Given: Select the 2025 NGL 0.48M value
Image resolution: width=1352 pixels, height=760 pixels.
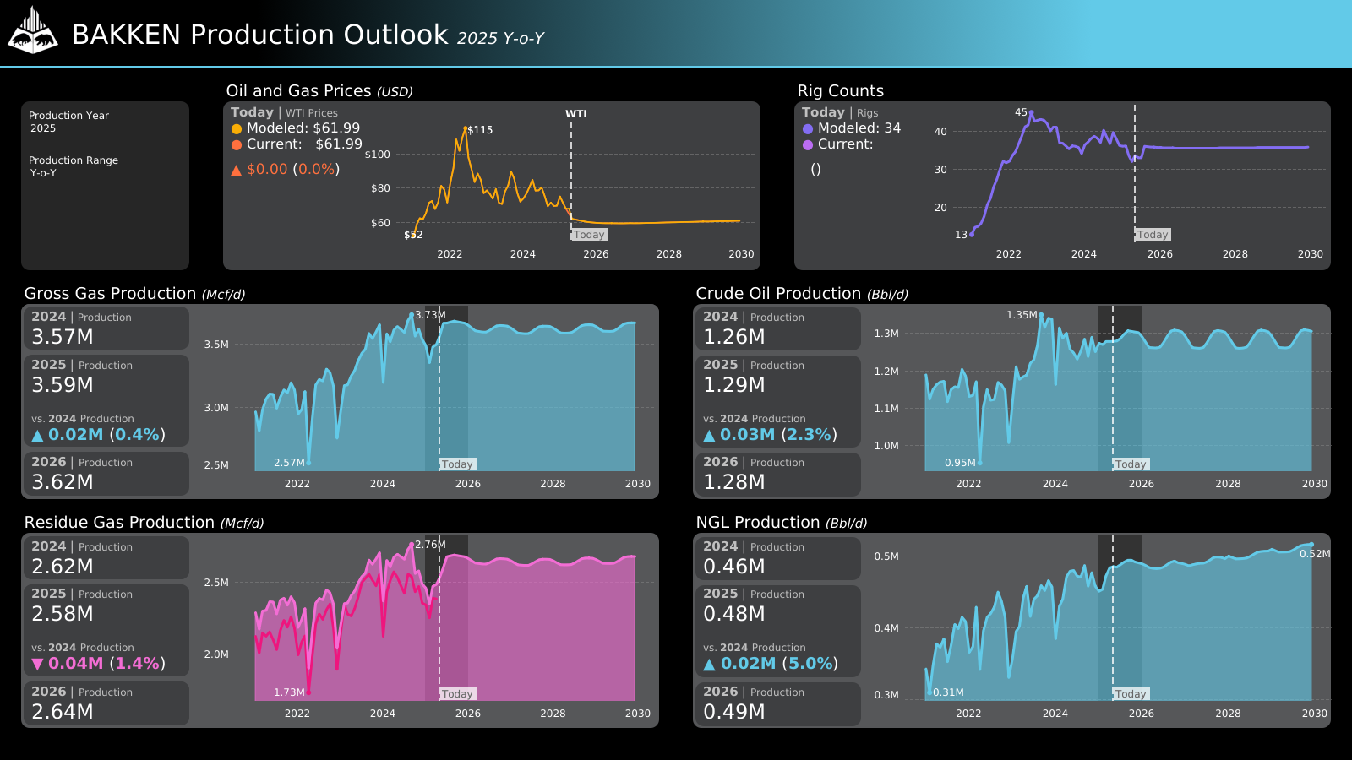Looking at the screenshot, I should 734,614.
